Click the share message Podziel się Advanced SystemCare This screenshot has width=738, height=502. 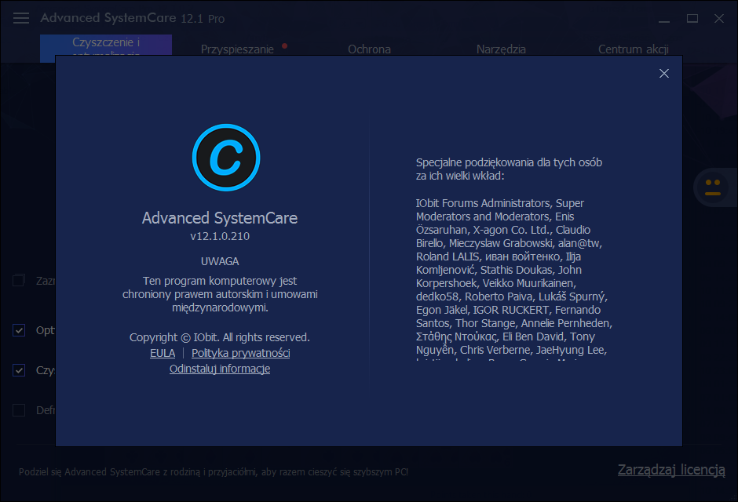tap(214, 472)
